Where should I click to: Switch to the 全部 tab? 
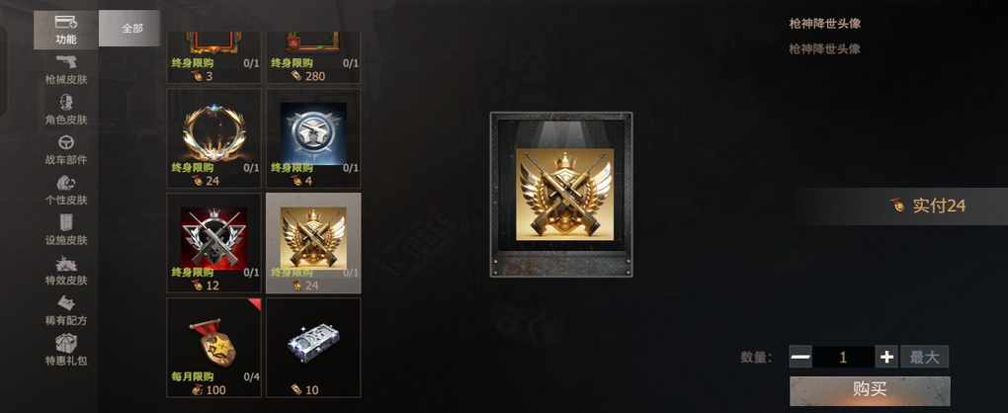point(130,29)
